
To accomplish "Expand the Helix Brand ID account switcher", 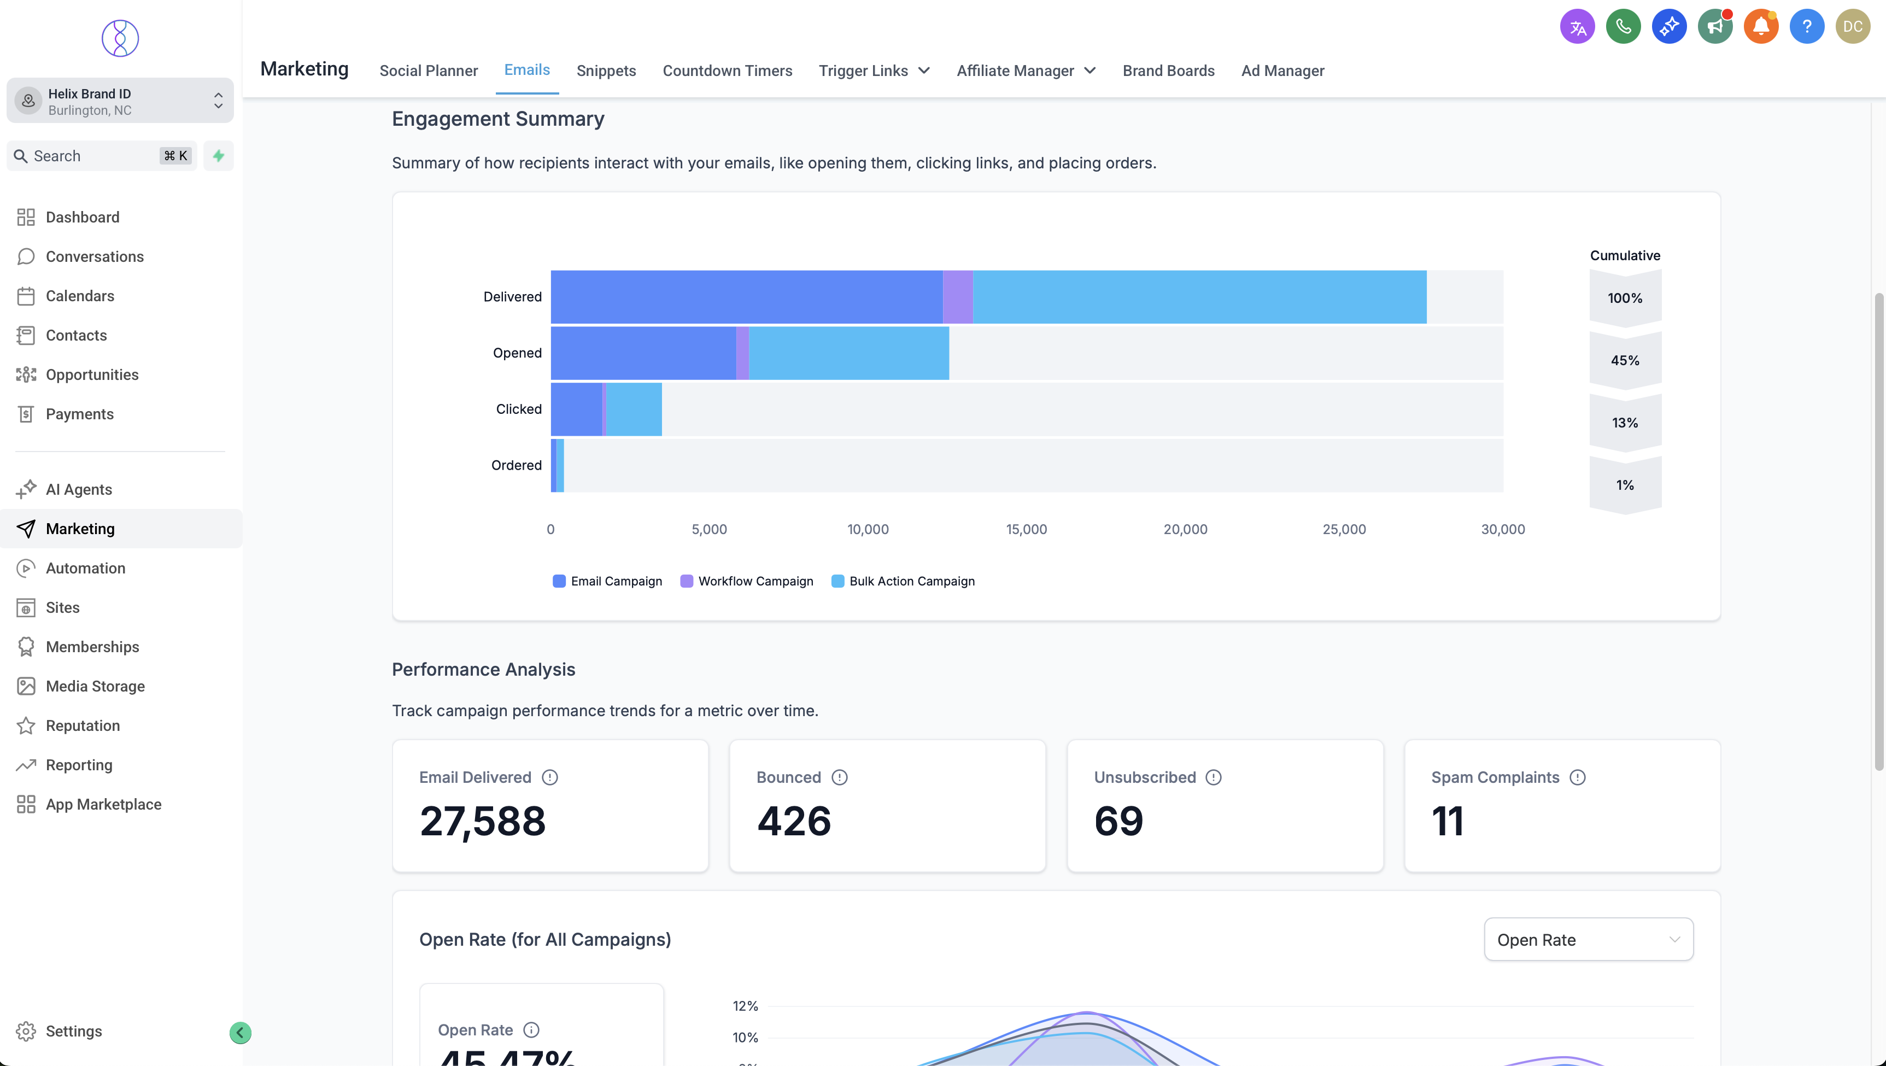I will 120,101.
